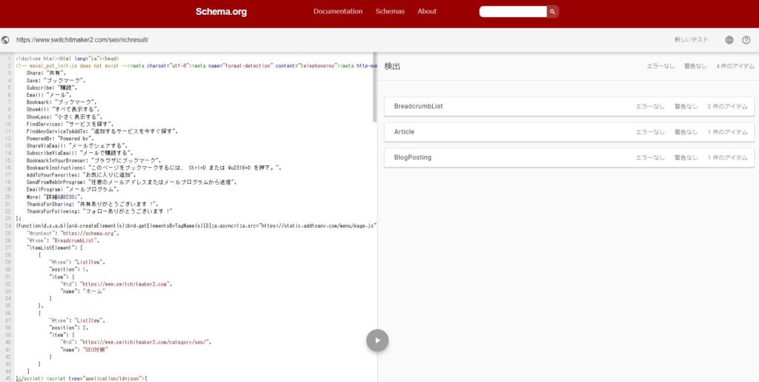Click 1 件のアイテム in Article row

[x=727, y=132]
